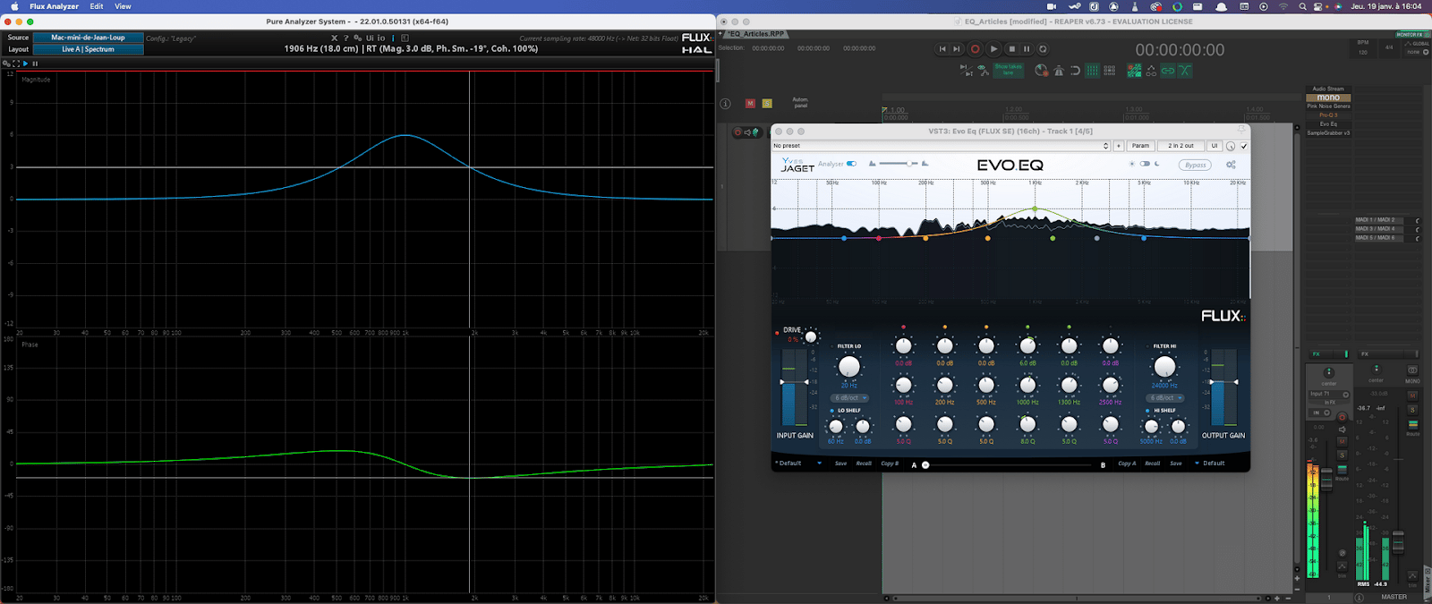
Task: Select the EQ_Articles.RPP project tab
Action: (756, 34)
